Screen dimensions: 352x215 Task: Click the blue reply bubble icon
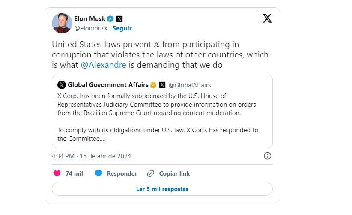[x=98, y=173]
